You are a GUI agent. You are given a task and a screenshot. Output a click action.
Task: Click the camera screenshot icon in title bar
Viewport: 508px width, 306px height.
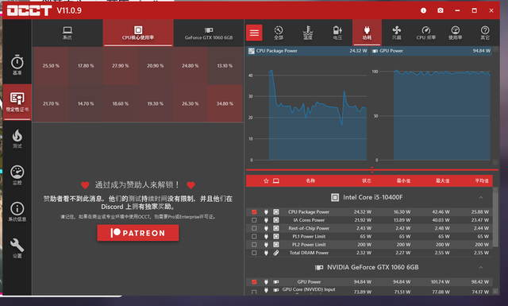pyautogui.click(x=441, y=10)
